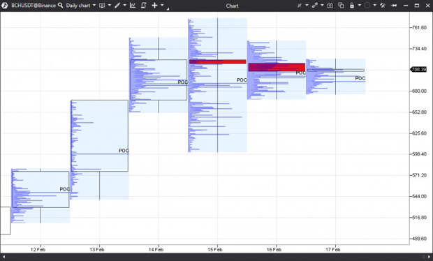433x261 pixels.
Task: Select the drawing pencil tool
Action: pos(117,6)
